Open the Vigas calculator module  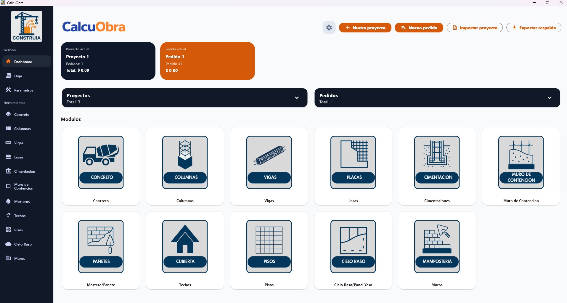[x=269, y=166]
